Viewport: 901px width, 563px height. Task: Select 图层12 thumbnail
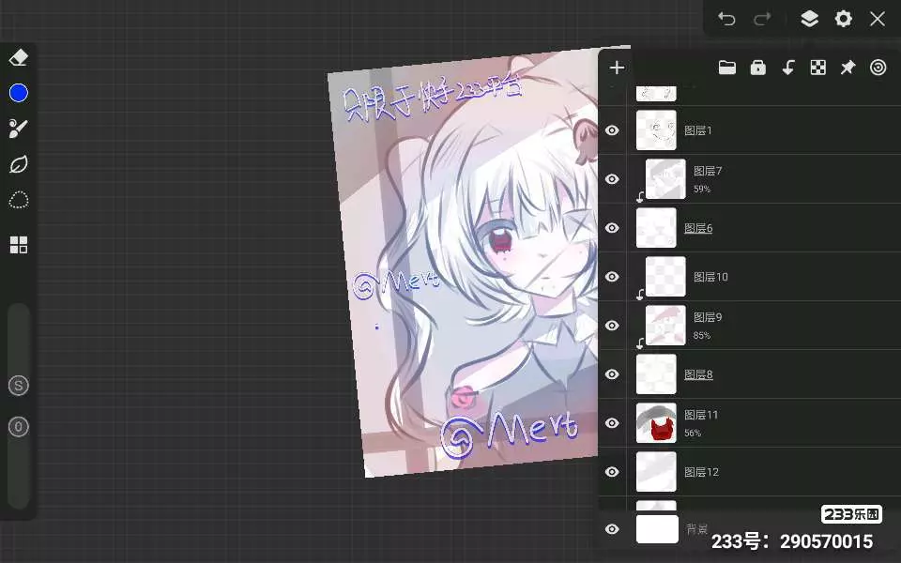pyautogui.click(x=656, y=472)
